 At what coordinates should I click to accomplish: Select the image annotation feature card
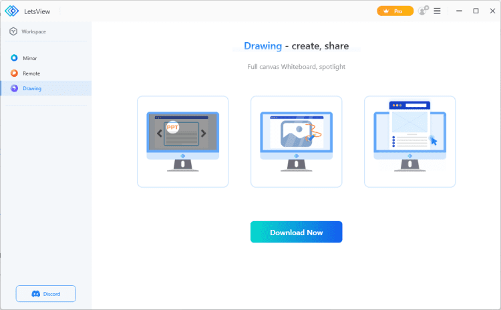click(296, 142)
